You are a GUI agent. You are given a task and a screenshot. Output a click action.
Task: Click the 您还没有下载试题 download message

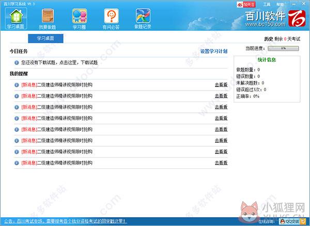pyautogui.click(x=59, y=62)
